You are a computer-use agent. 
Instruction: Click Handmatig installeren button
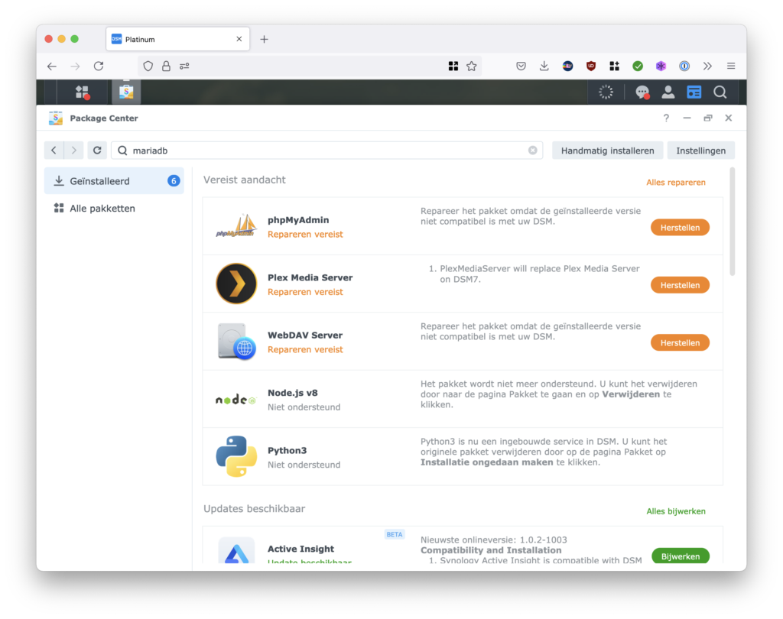(607, 151)
